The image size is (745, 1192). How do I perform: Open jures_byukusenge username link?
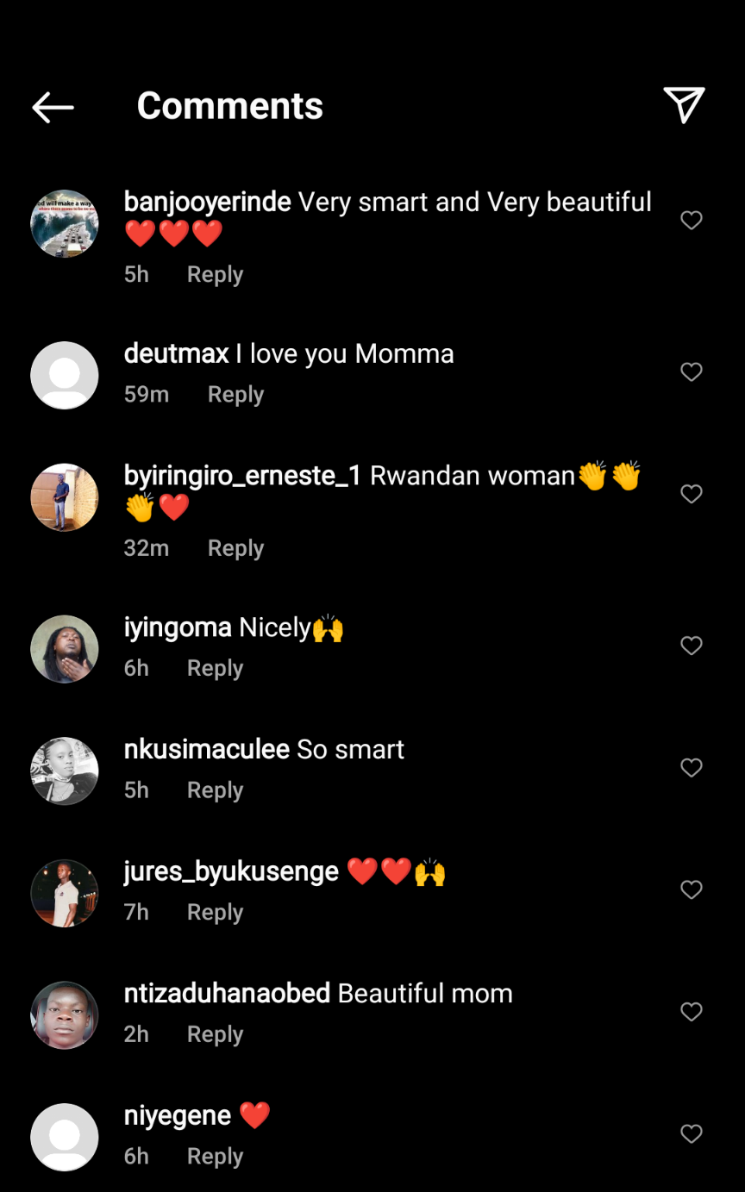[231, 871]
